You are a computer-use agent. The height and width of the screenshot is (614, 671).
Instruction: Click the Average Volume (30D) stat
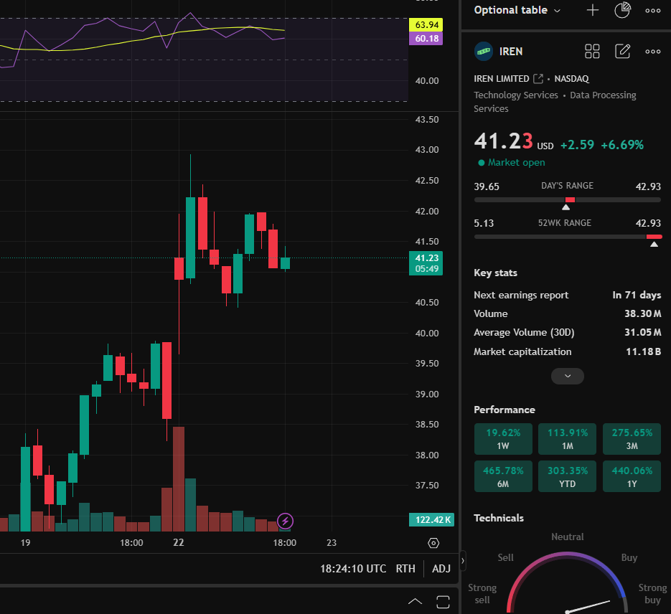[x=568, y=333]
